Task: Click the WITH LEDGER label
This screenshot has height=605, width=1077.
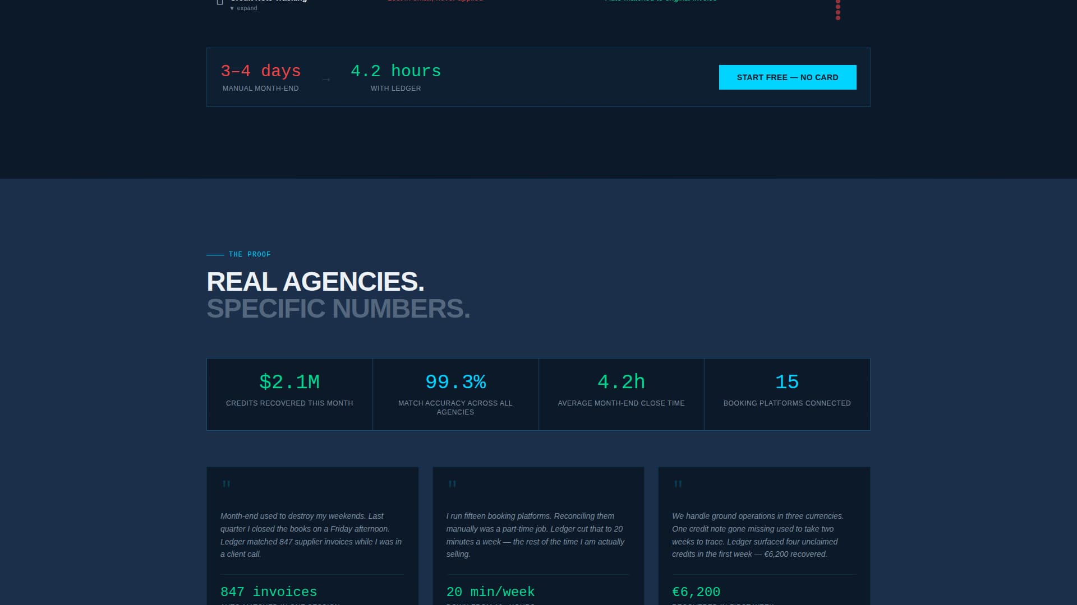Action: click(395, 89)
